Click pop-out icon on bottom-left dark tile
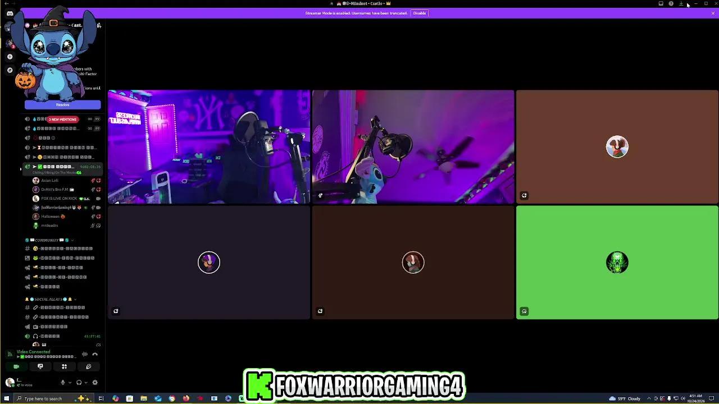The image size is (719, 404). (116, 311)
